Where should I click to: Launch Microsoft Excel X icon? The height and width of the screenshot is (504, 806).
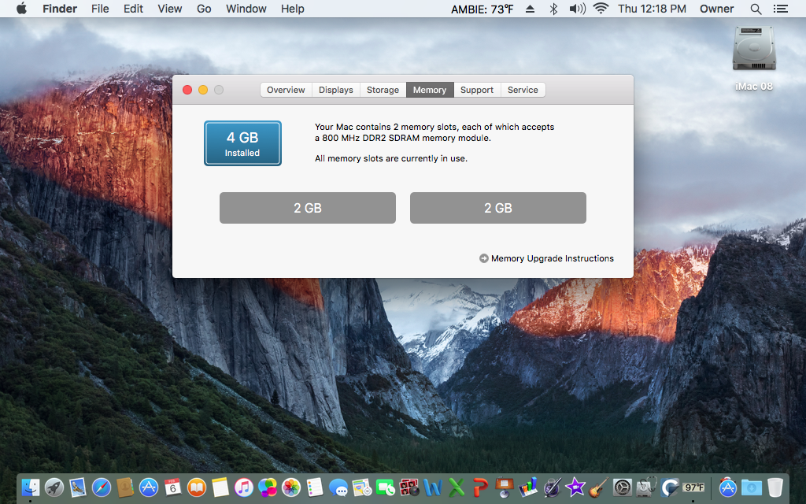(457, 487)
